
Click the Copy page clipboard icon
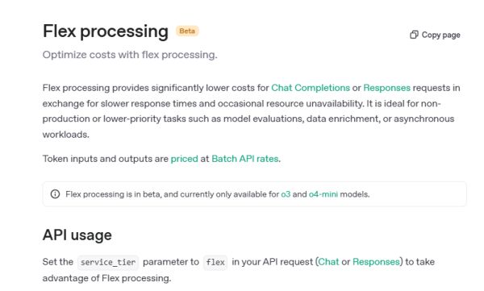pos(414,35)
